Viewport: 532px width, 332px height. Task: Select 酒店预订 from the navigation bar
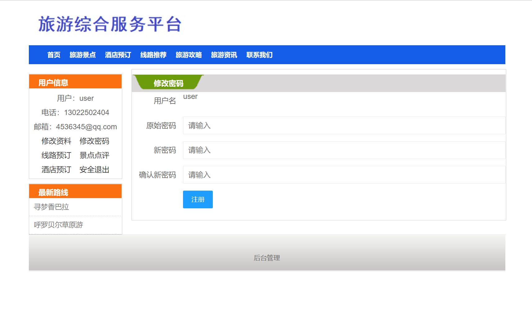pyautogui.click(x=118, y=55)
